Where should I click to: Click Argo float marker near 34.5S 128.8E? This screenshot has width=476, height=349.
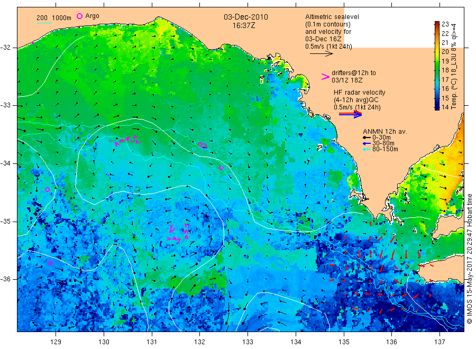coord(48,190)
